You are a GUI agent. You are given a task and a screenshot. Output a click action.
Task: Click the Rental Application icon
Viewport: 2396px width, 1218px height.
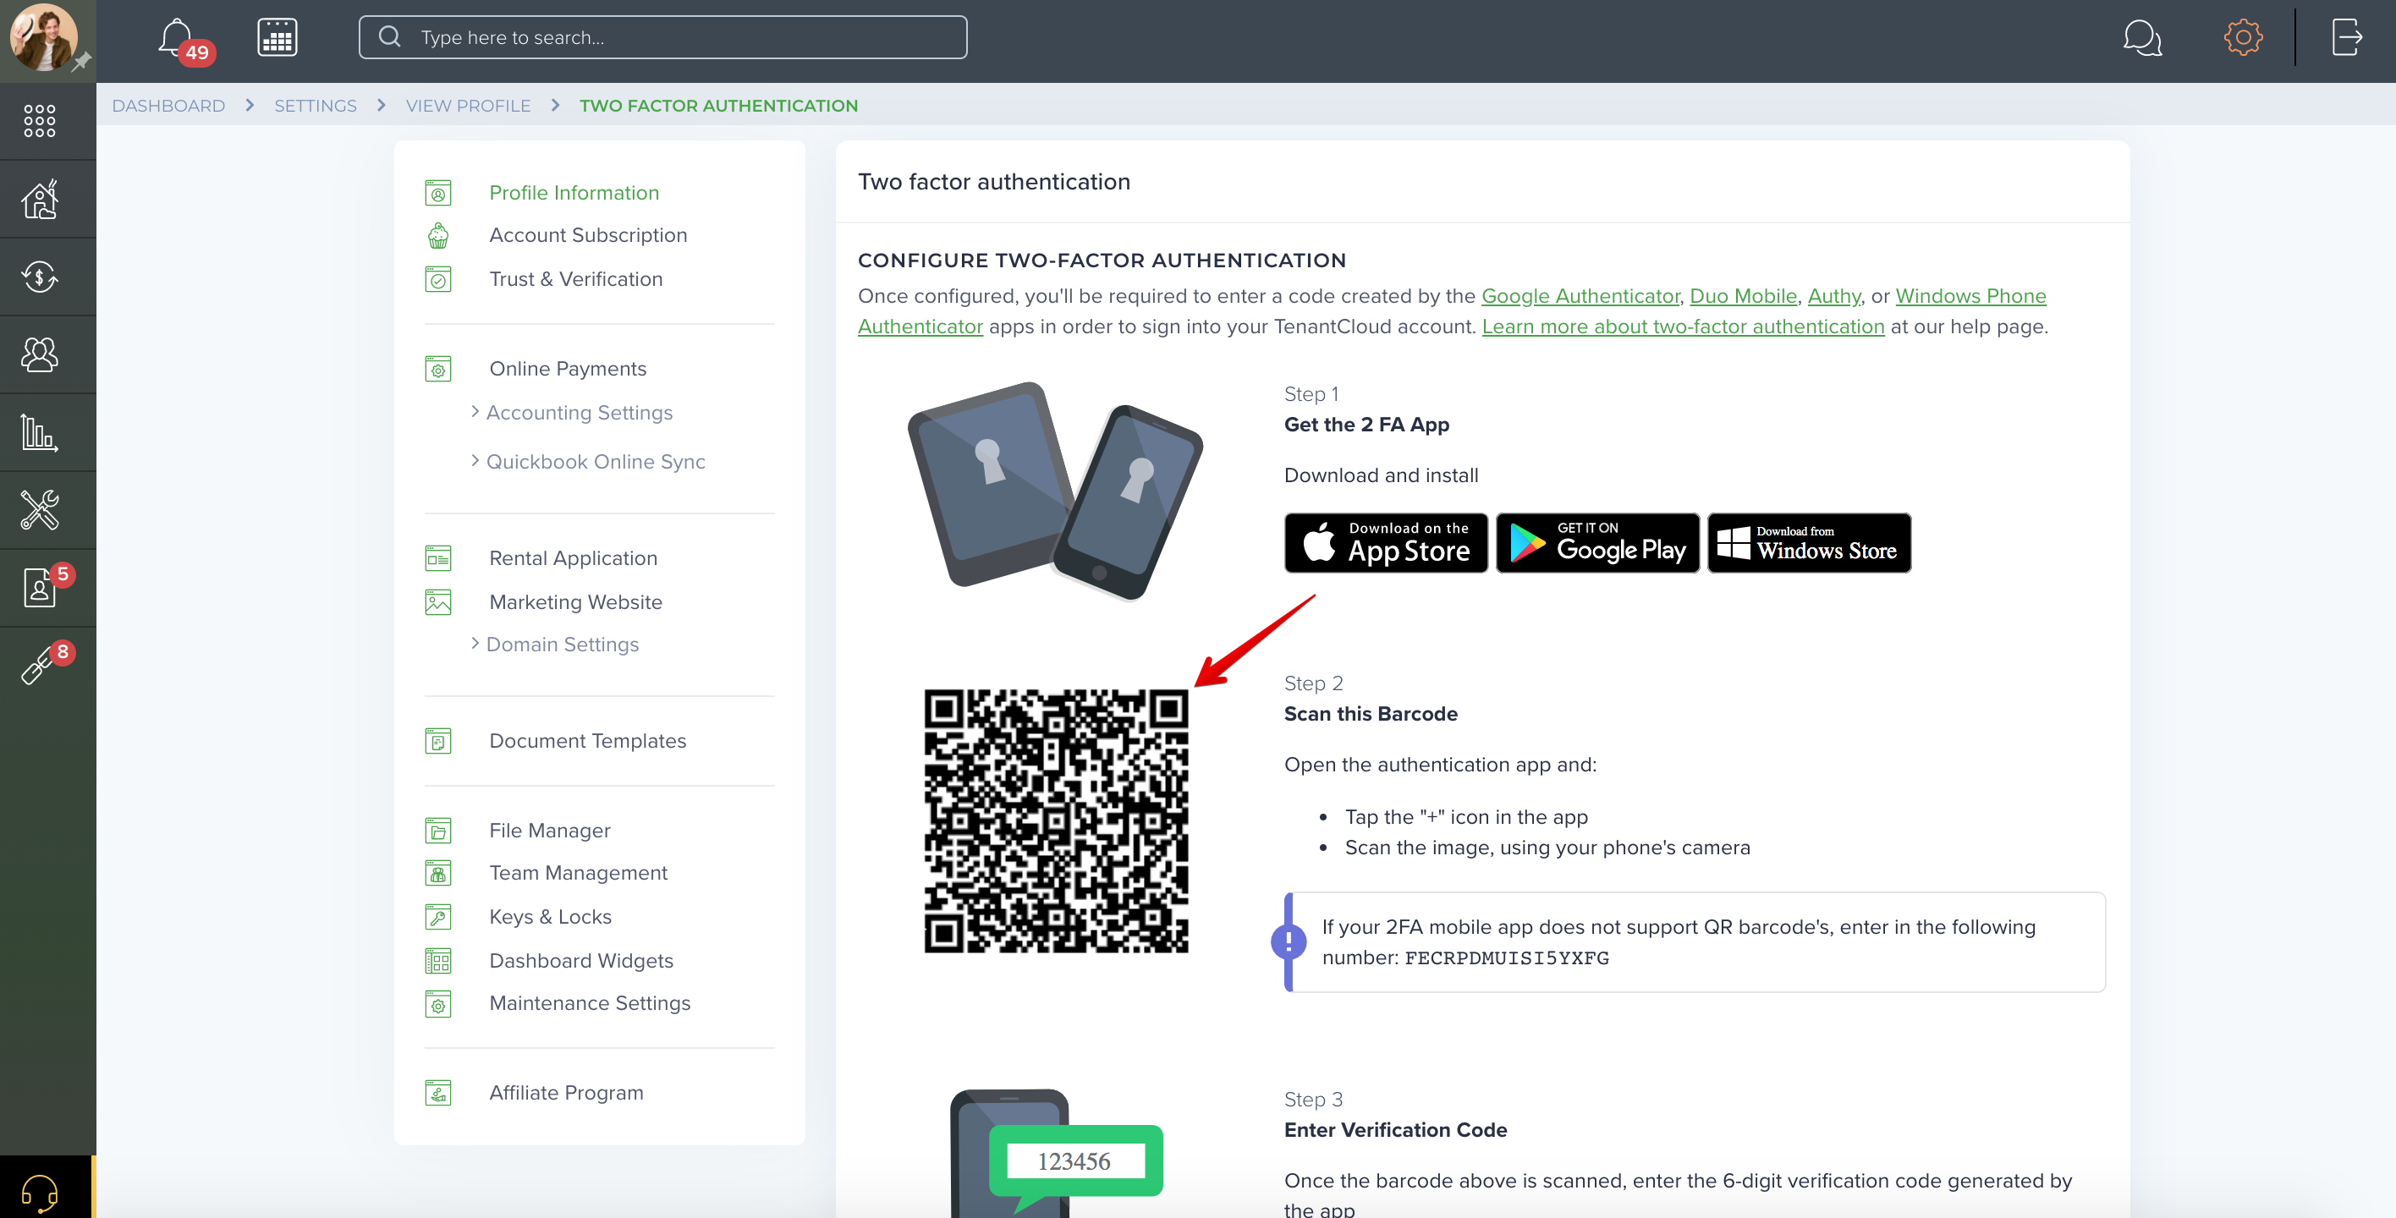coord(438,558)
